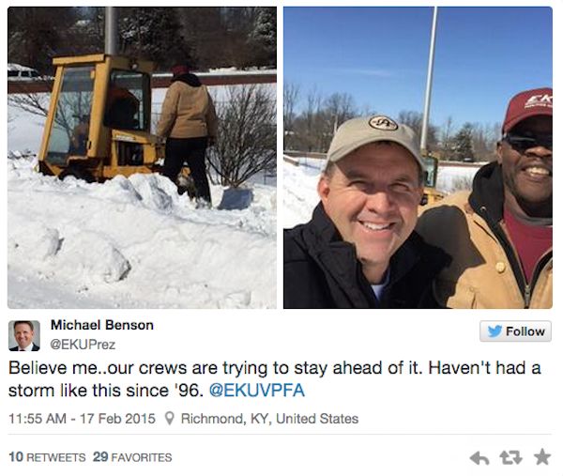Favorite the tweet with the star icon
563x476 pixels.
pyautogui.click(x=542, y=457)
